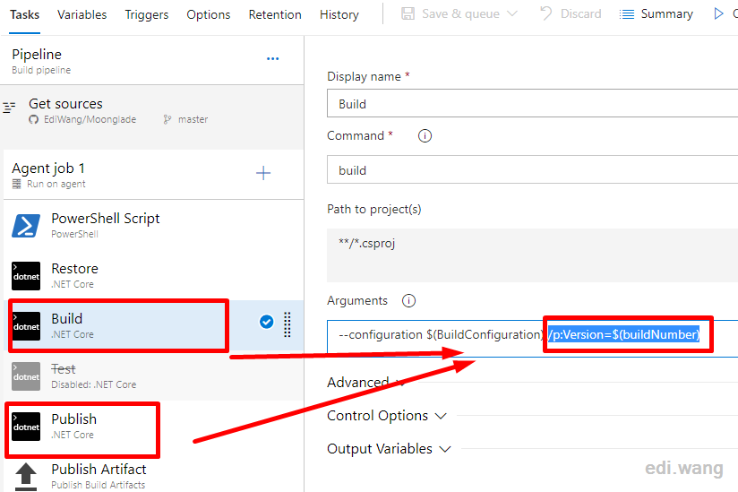Show info for the Command field
This screenshot has height=492, width=738.
coord(425,136)
